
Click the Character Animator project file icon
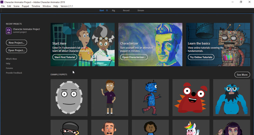point(9,31)
